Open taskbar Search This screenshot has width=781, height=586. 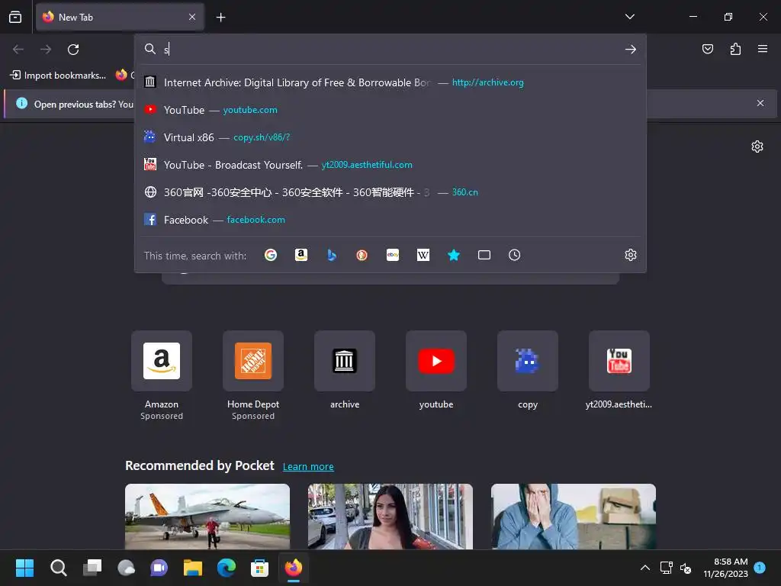pyautogui.click(x=58, y=568)
